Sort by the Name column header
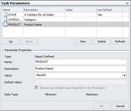131x111 pixels. coord(13,10)
